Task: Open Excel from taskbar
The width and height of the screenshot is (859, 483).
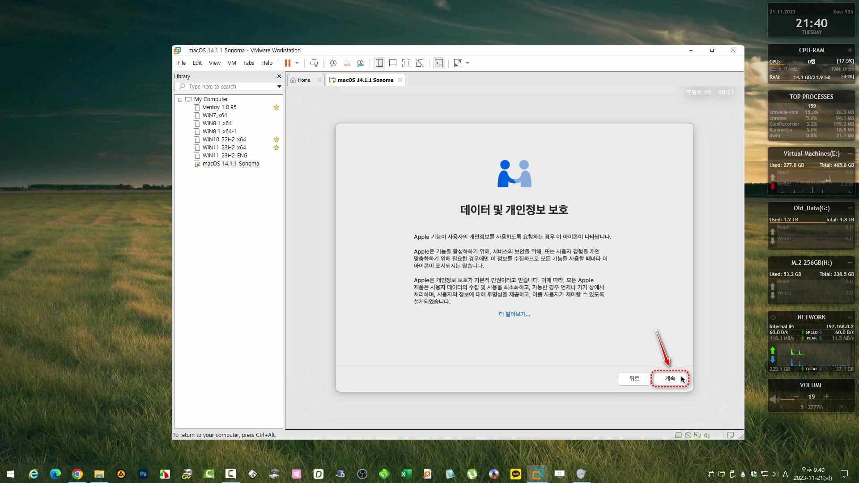Action: [x=406, y=474]
